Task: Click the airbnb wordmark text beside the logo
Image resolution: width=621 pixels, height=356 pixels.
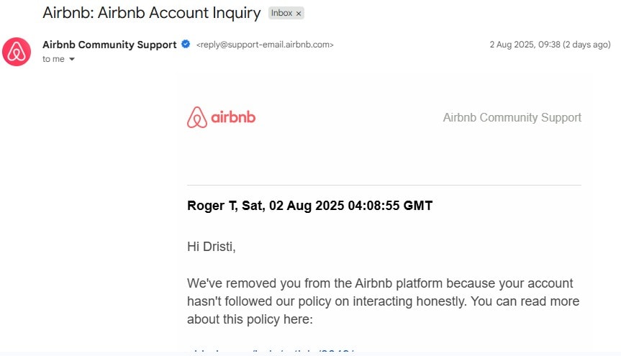Action: 233,117
